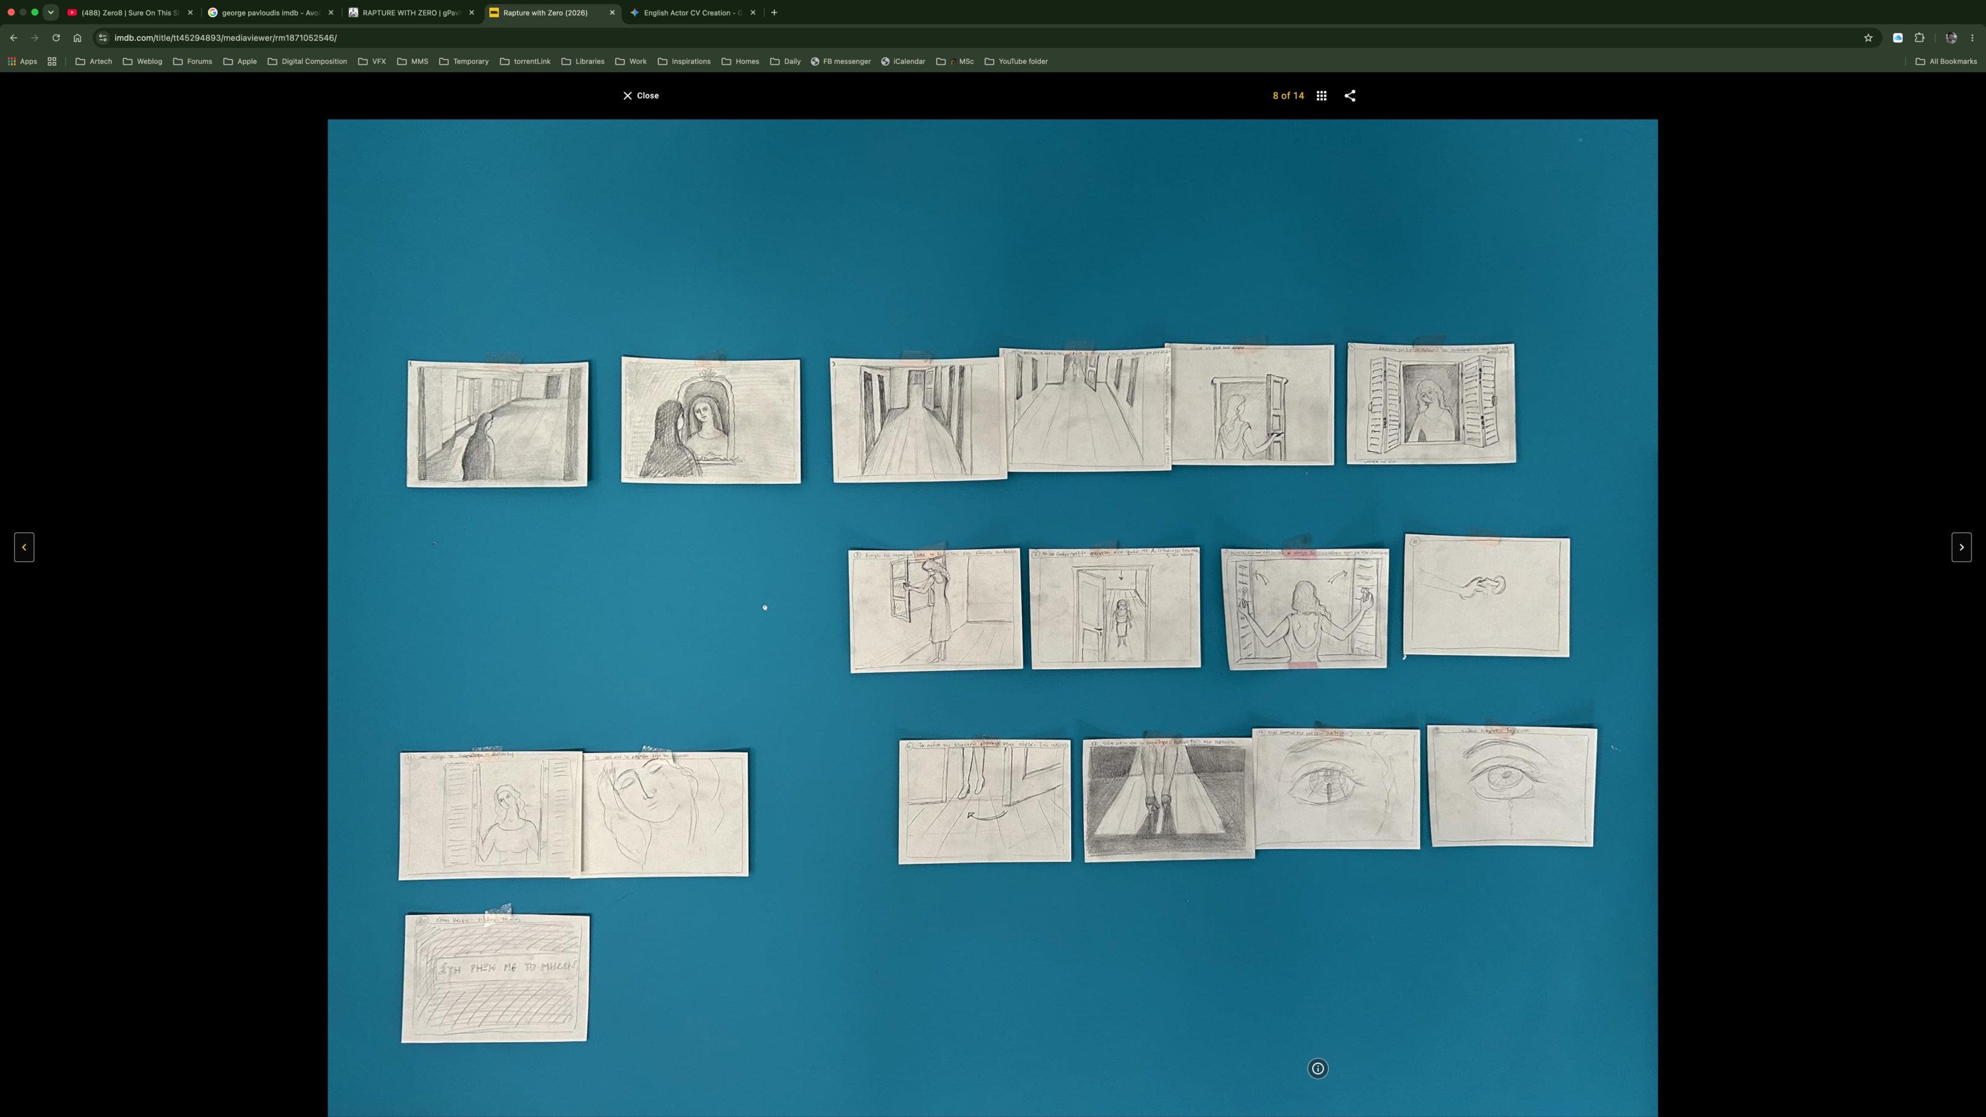
Task: View site information icon in address bar
Action: pyautogui.click(x=102, y=38)
